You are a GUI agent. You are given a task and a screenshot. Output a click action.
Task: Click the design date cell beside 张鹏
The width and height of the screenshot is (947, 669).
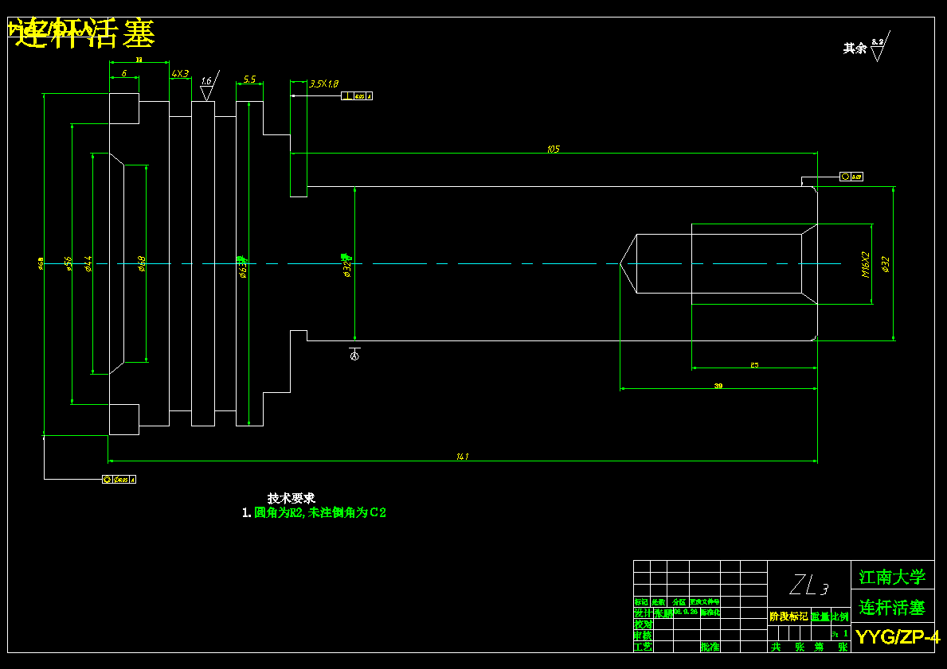(686, 612)
